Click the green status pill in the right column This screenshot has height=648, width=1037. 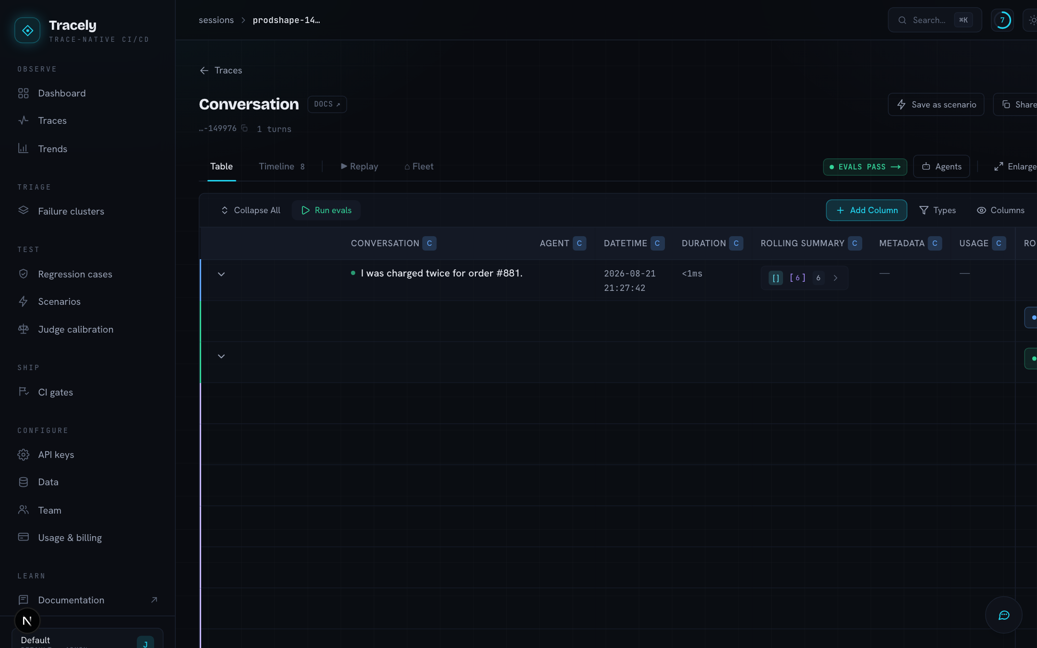1031,359
